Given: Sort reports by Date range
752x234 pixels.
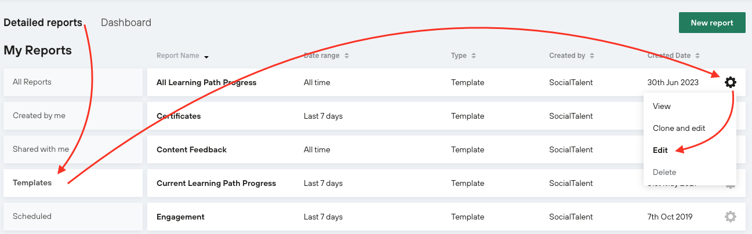Looking at the screenshot, I should (347, 56).
